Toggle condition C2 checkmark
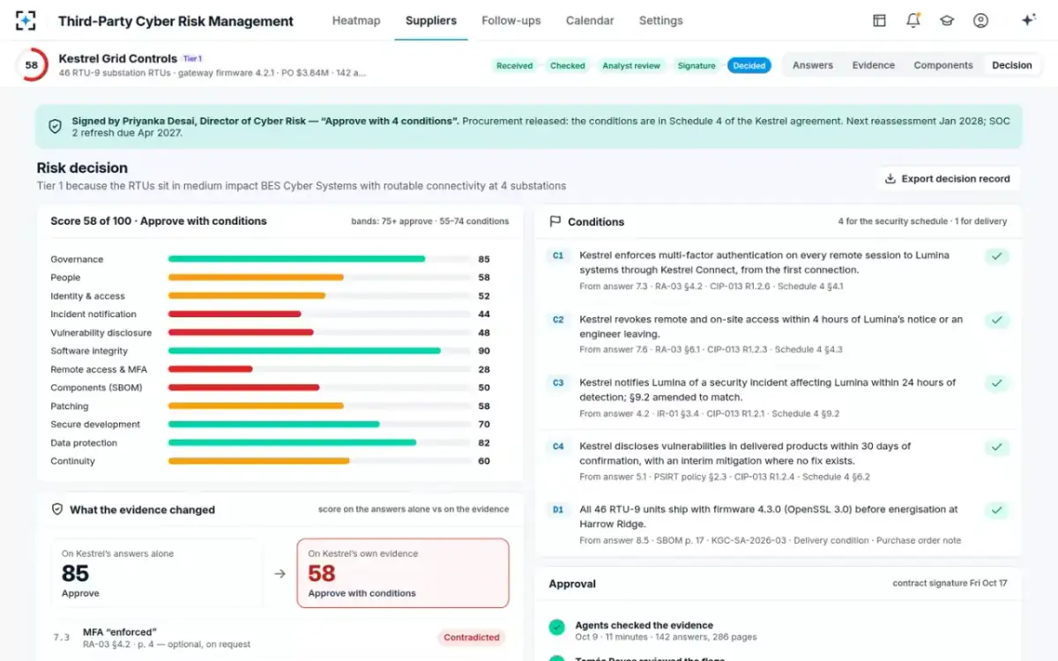The height and width of the screenshot is (661, 1058). [997, 320]
